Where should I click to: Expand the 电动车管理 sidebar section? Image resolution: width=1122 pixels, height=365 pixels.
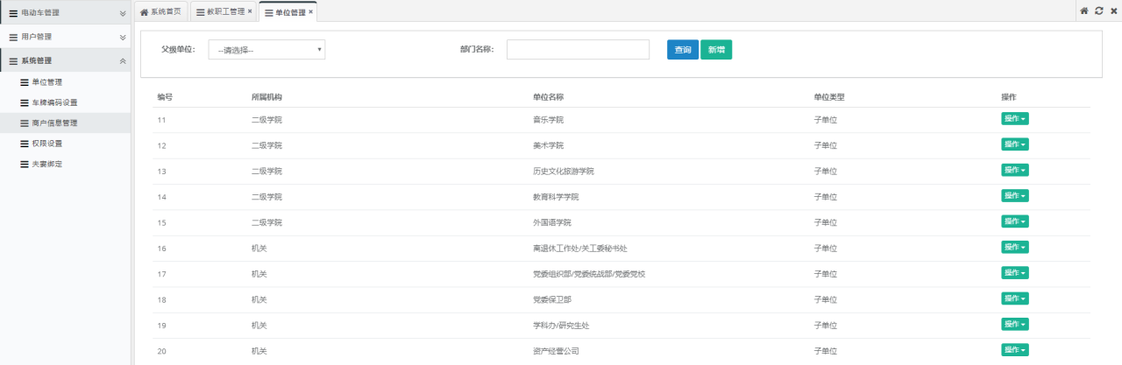tap(122, 14)
